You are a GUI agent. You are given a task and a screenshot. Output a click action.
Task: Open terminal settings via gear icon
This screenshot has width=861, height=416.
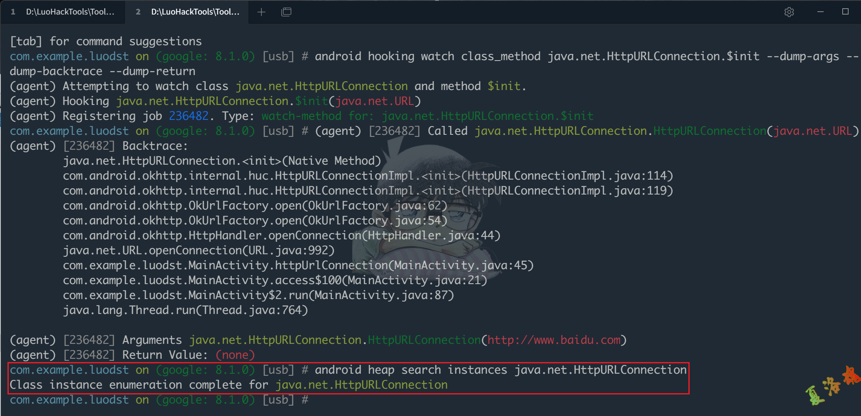pyautogui.click(x=789, y=12)
